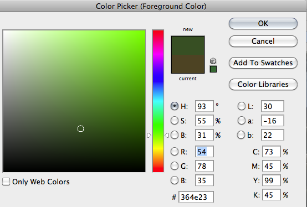Click the Cancel button
307x207 pixels.
pyautogui.click(x=263, y=42)
